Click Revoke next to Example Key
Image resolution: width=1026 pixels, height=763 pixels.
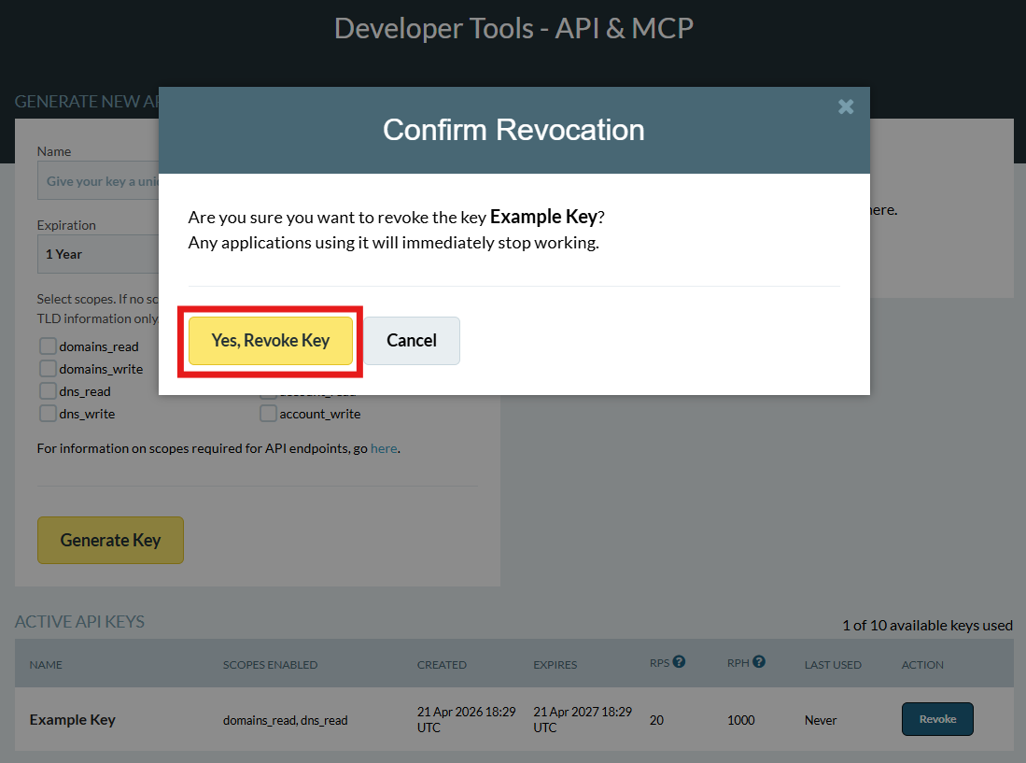(x=937, y=719)
